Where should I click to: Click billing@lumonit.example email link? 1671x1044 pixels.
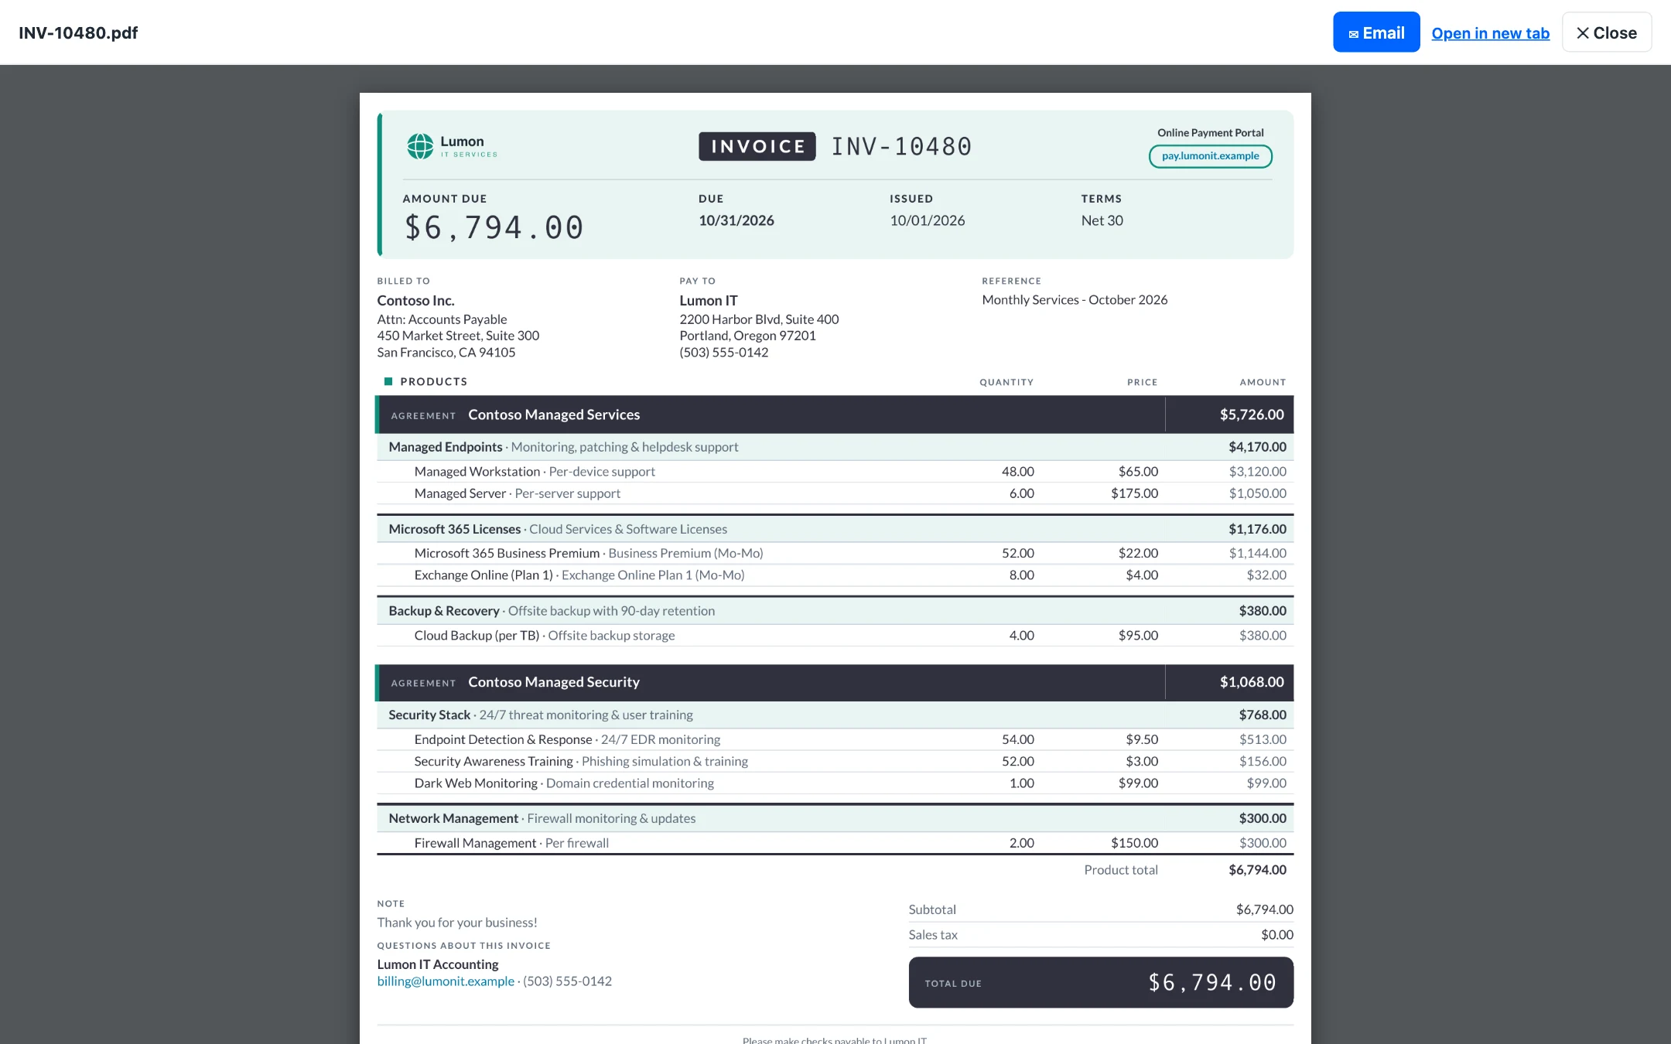446,981
